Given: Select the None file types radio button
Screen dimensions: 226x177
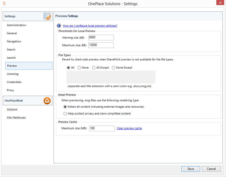Looking at the screenshot, I should (x=79, y=68).
